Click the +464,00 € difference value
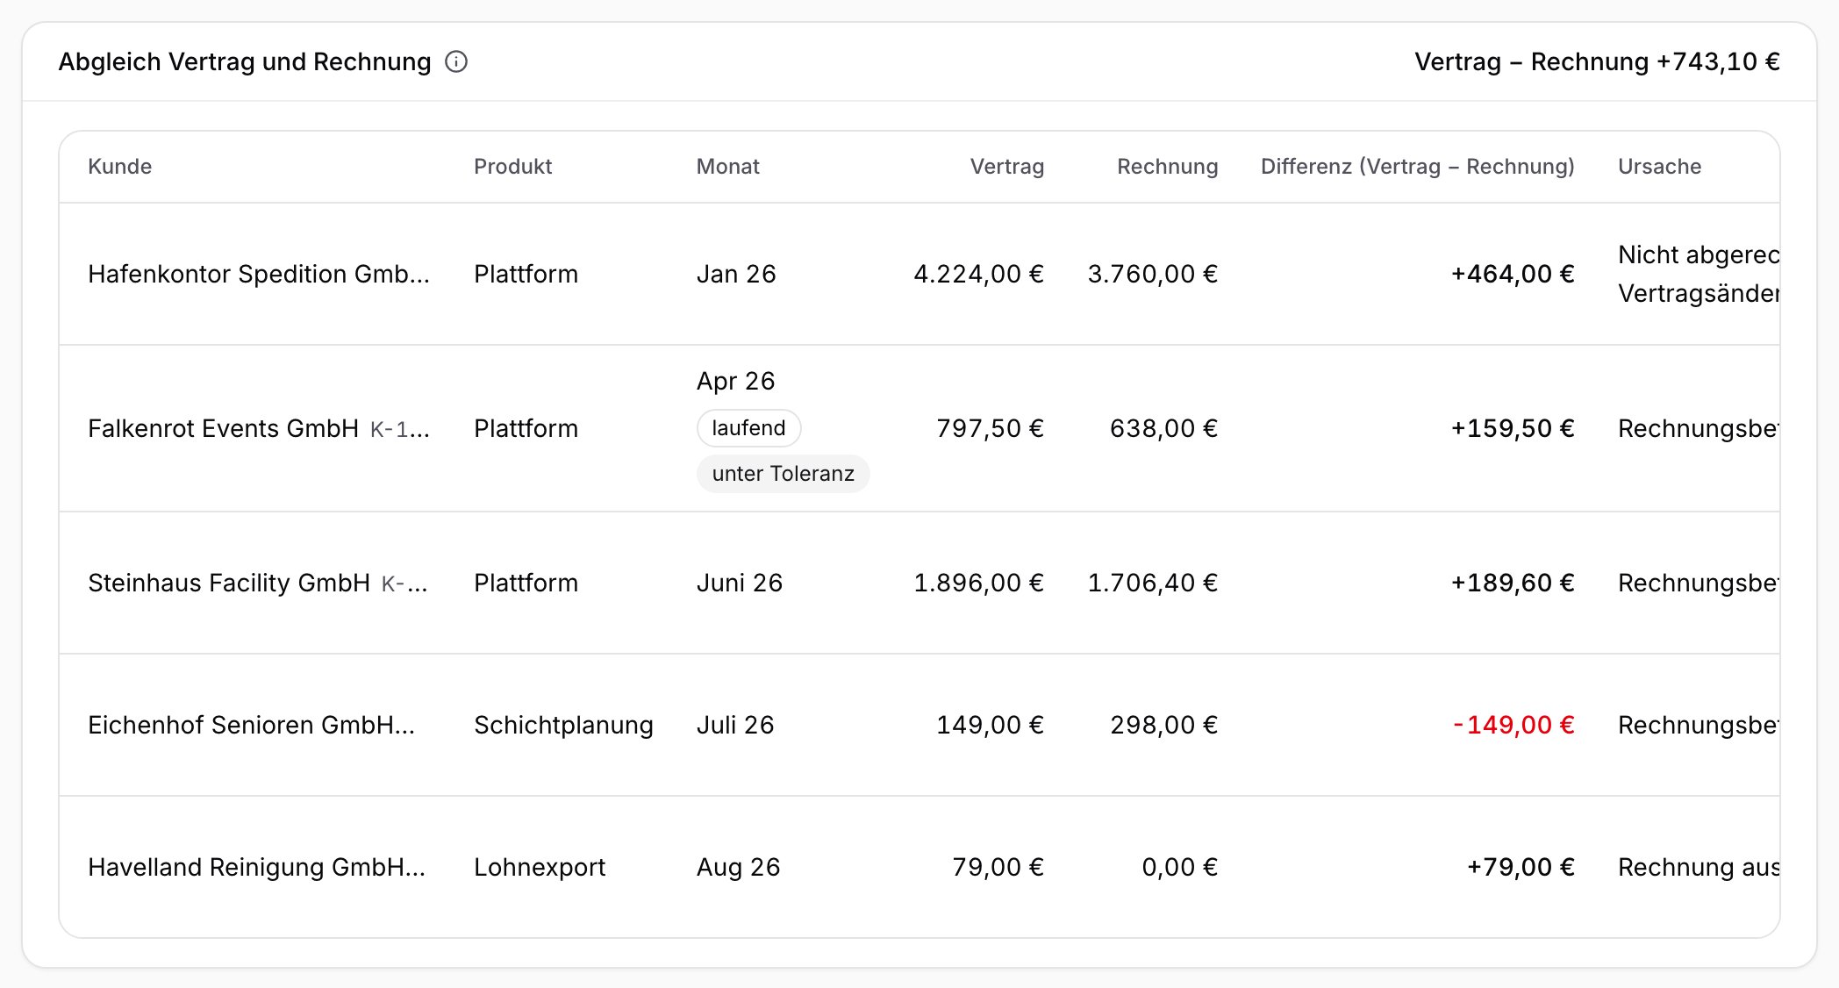 1513,274
